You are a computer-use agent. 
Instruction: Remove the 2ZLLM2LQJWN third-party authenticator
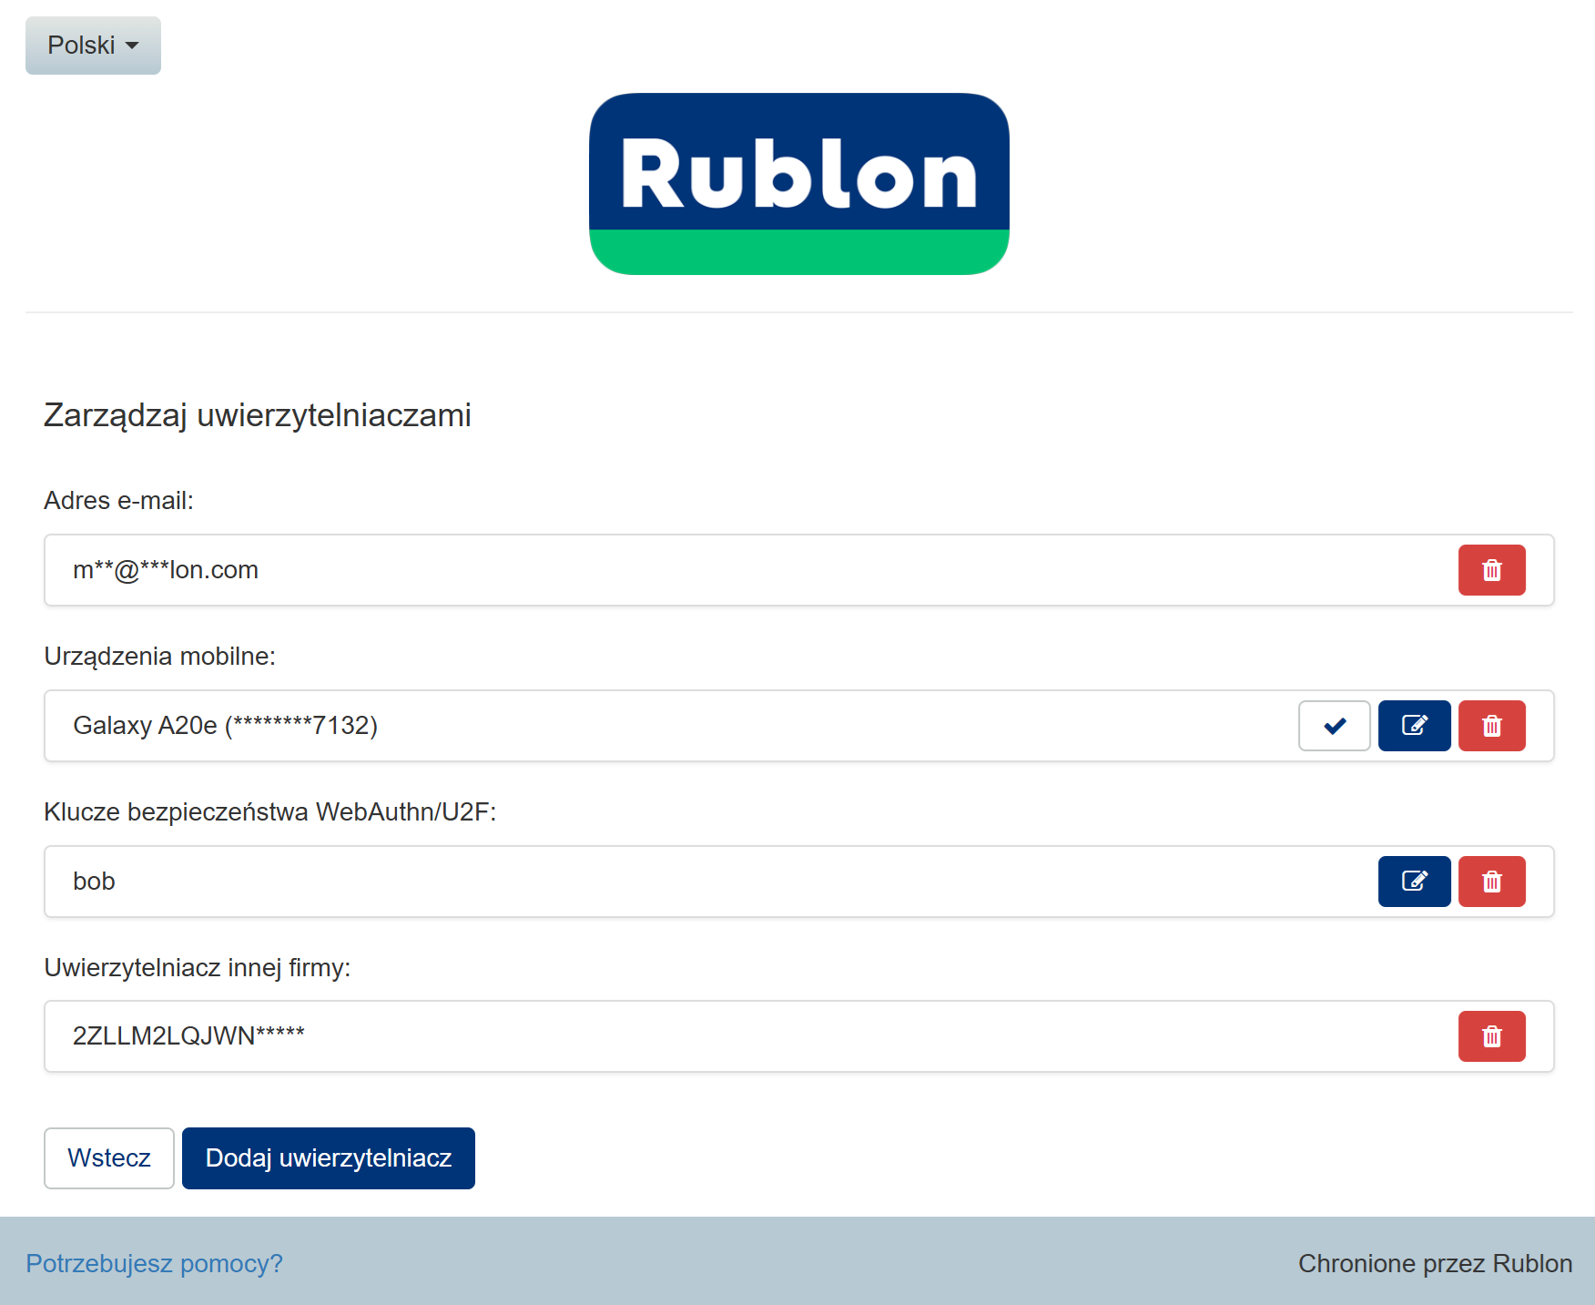point(1491,1036)
